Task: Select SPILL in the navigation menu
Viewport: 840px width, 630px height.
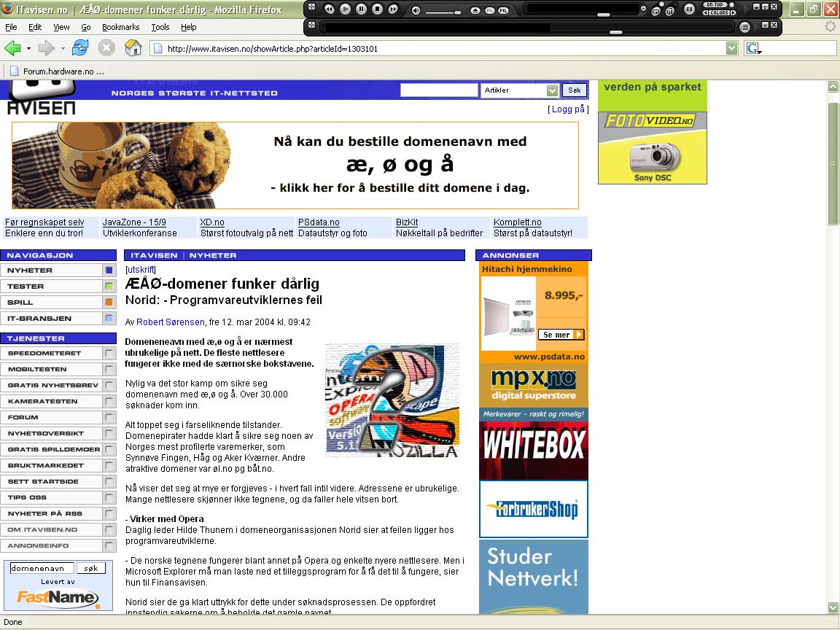Action: 58,303
